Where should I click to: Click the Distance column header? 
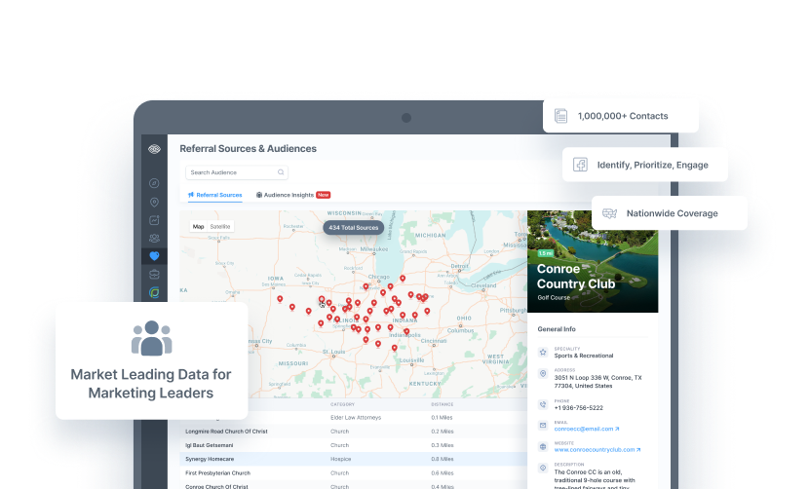click(x=443, y=404)
